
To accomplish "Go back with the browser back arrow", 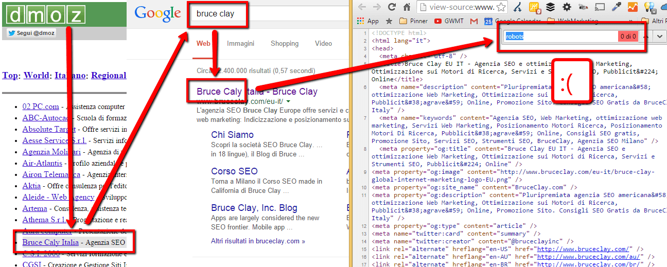I will [x=362, y=7].
